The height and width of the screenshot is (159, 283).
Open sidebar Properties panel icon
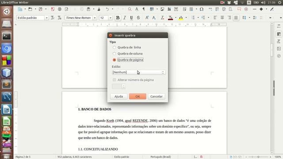coord(279,34)
